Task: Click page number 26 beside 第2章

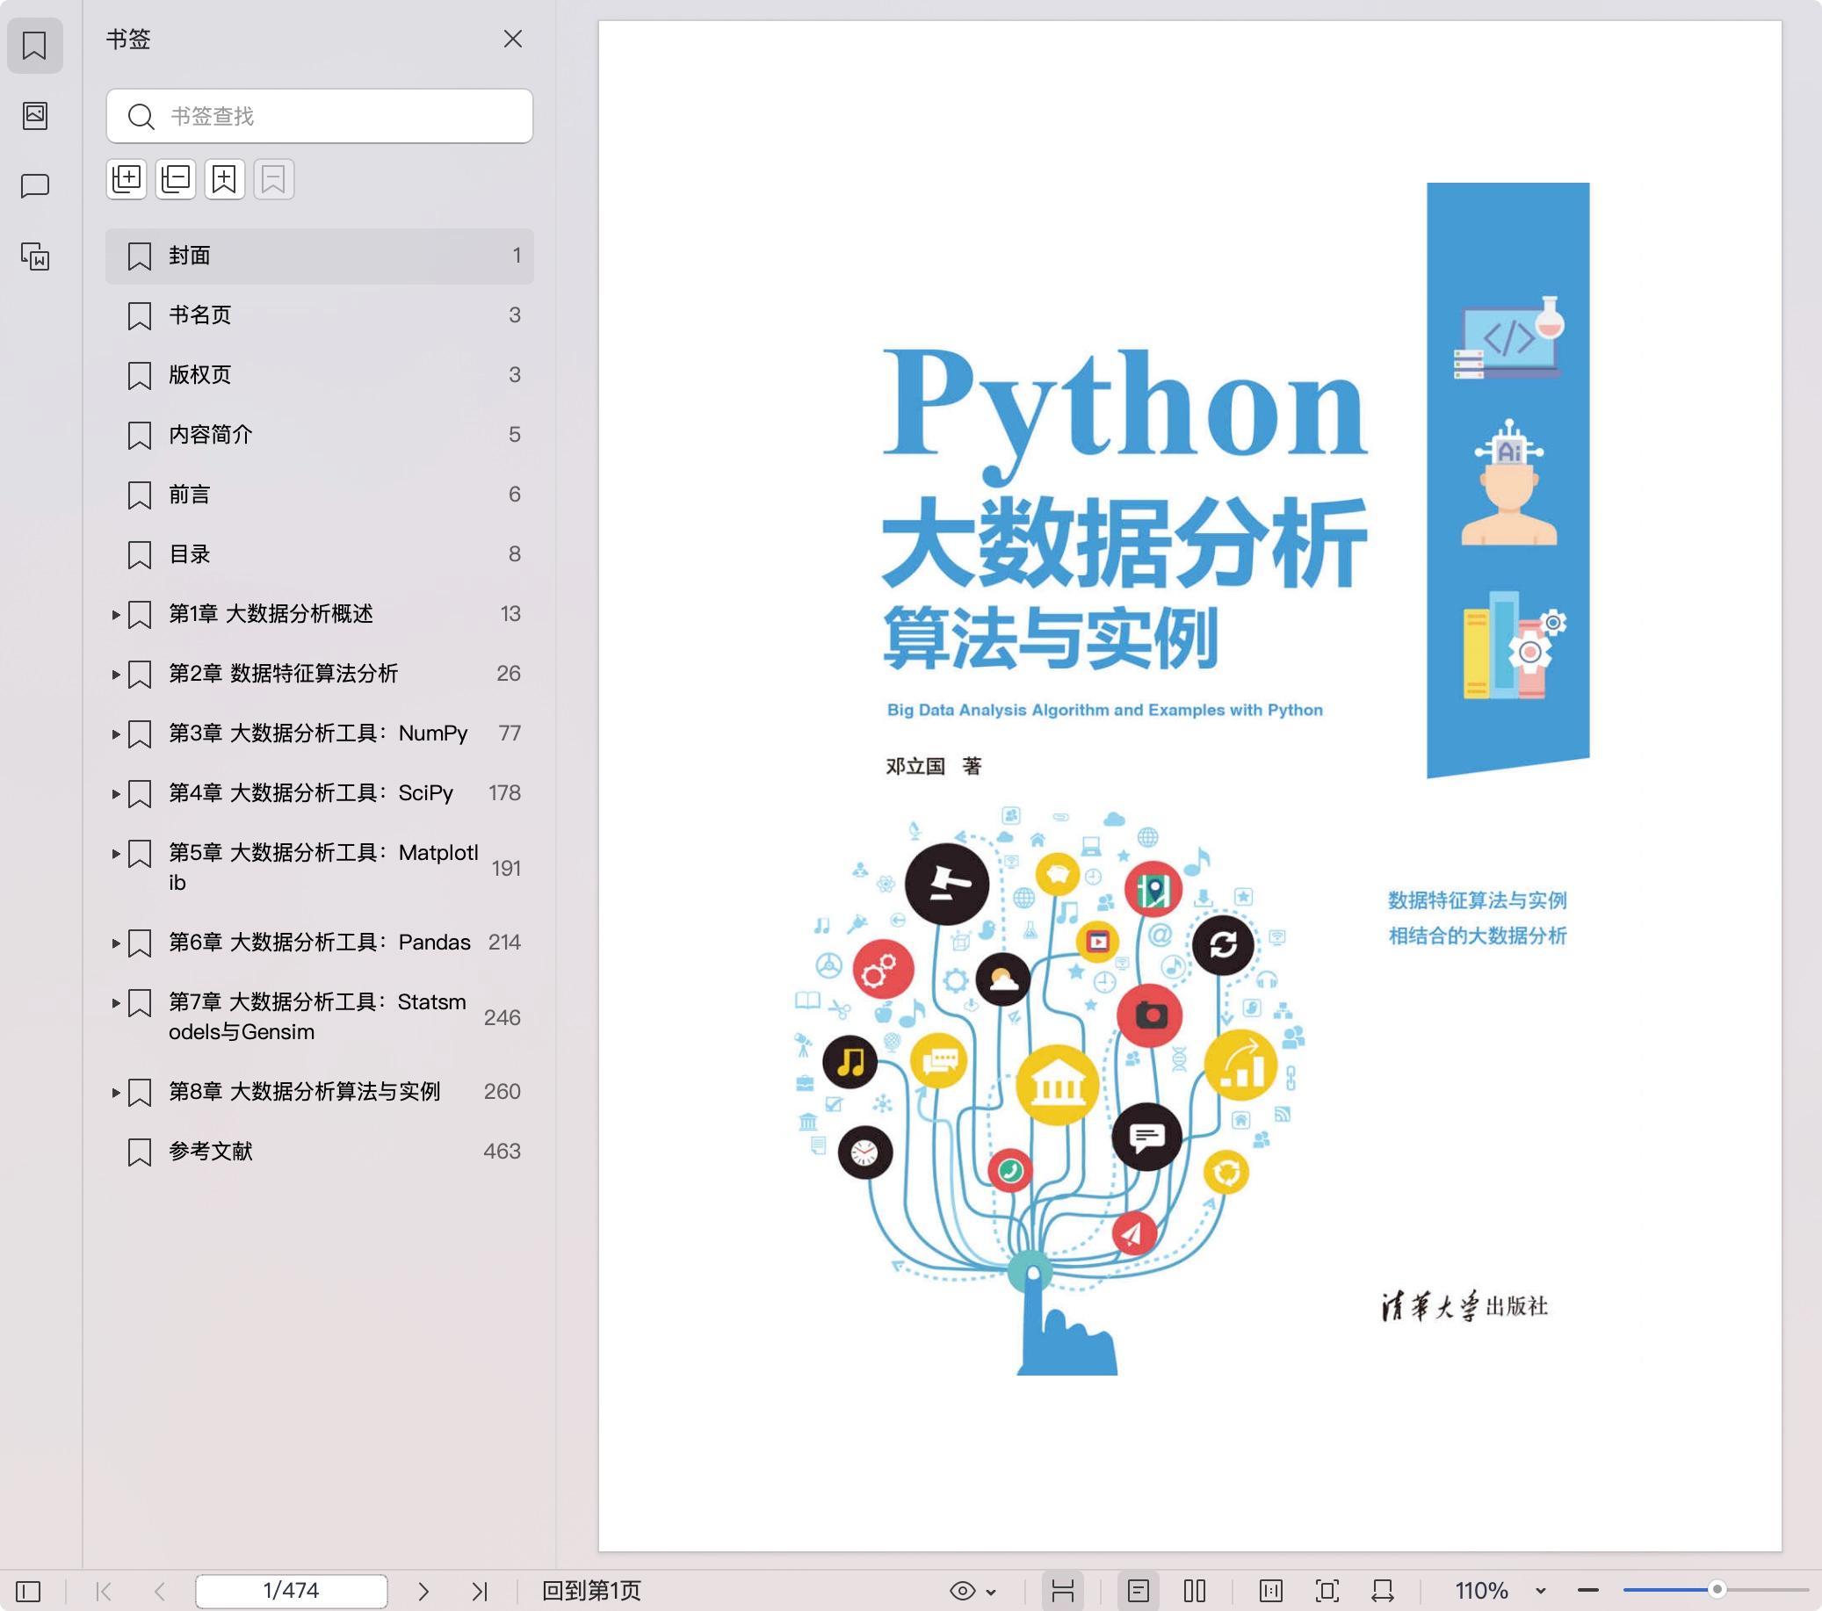Action: (x=508, y=674)
